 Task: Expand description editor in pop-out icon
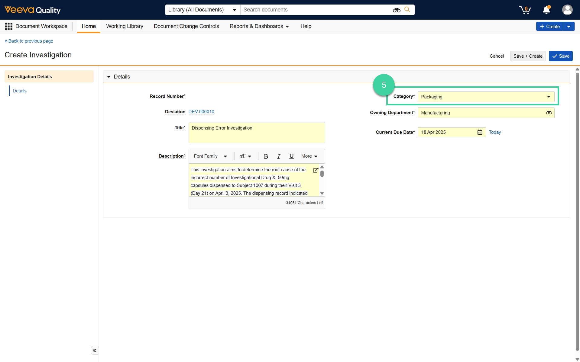[x=316, y=170]
